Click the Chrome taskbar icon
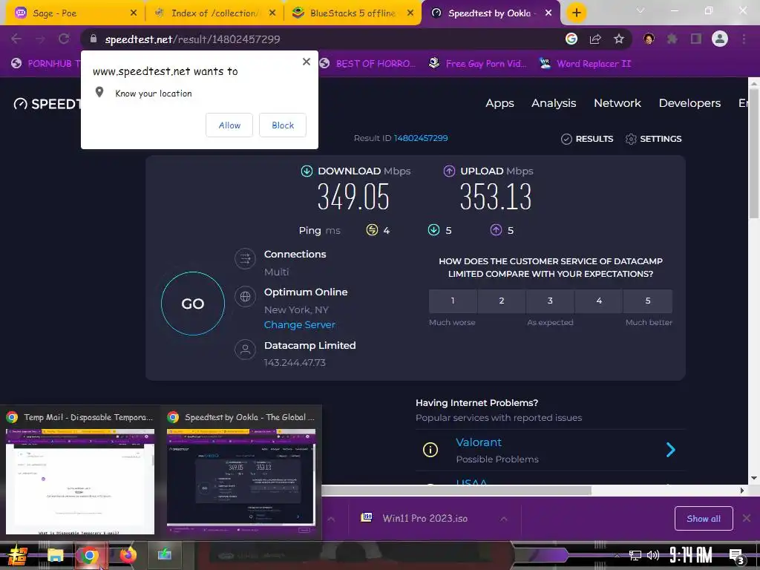760x570 pixels. 89,555
